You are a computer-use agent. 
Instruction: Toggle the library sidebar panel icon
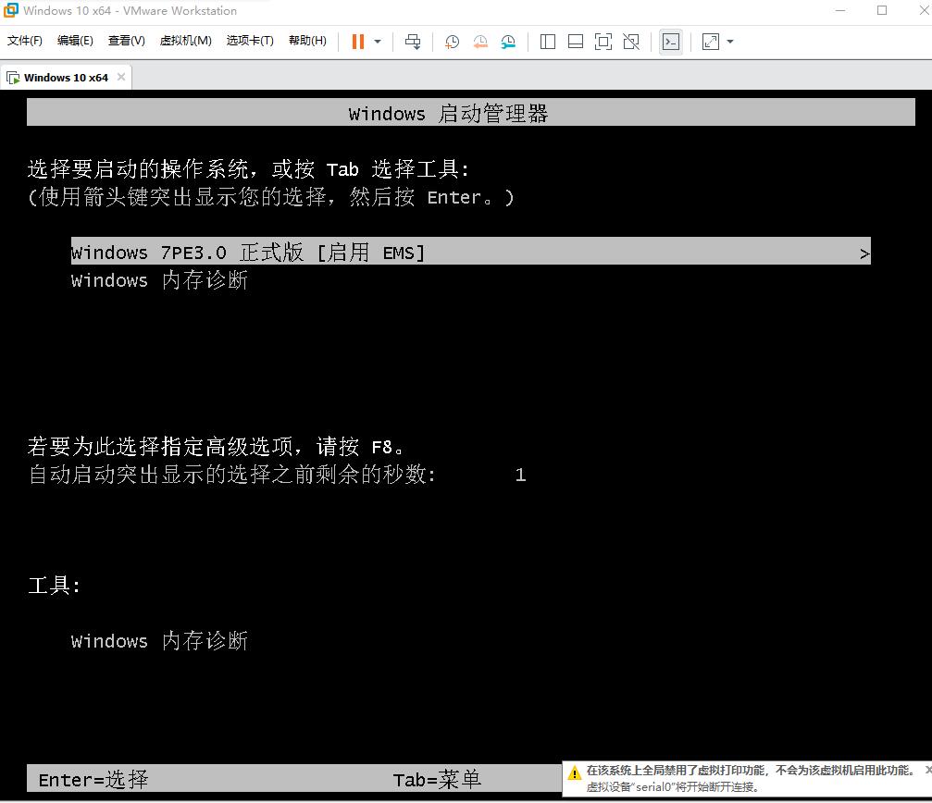pyautogui.click(x=547, y=42)
